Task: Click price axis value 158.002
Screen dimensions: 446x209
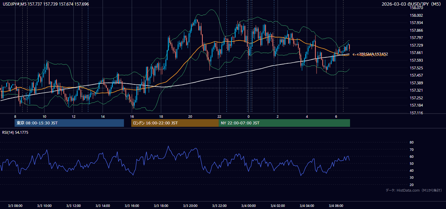Action: [416, 15]
